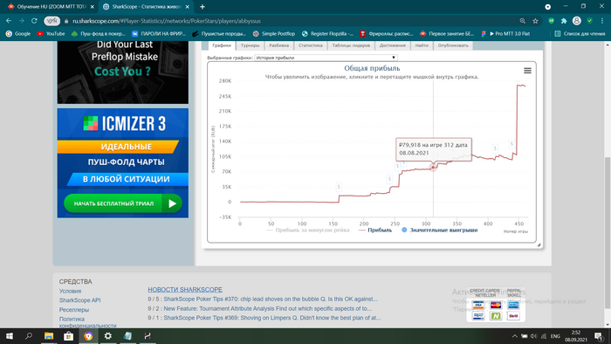Click the address bar URL field
This screenshot has width=611, height=344.
tap(288, 21)
